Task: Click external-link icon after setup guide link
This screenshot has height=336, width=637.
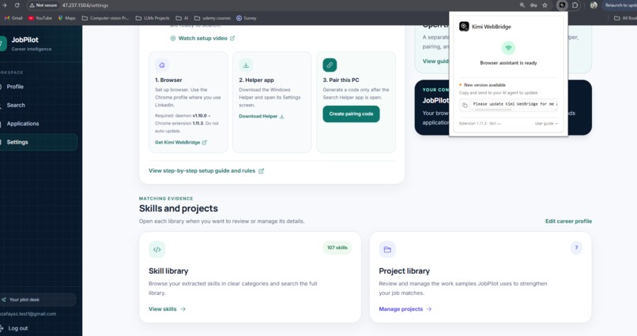Action: [x=262, y=171]
